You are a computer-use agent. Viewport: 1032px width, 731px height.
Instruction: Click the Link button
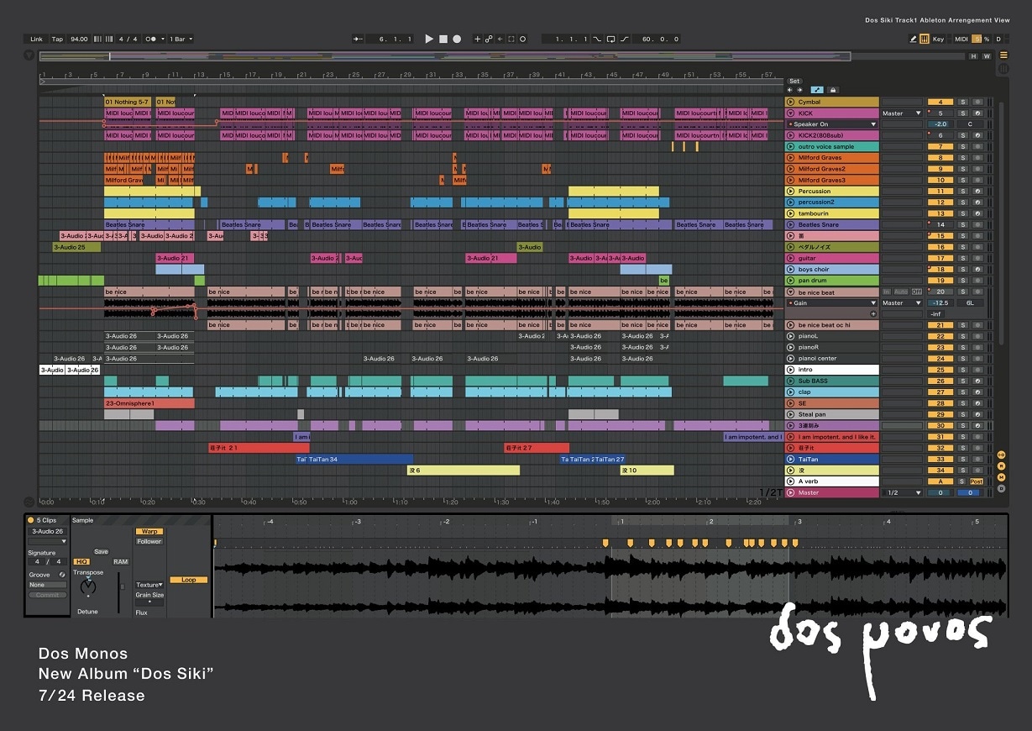tap(36, 39)
